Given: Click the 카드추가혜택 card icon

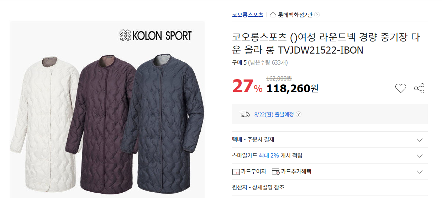Looking at the screenshot, I should click(x=275, y=172).
